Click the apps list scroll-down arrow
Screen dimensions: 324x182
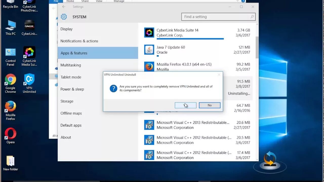[x=257, y=159]
